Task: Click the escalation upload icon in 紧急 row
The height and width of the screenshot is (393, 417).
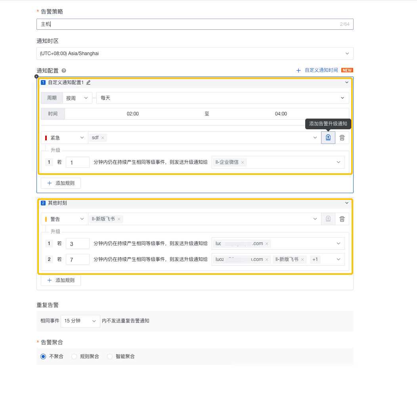Action: coord(328,138)
